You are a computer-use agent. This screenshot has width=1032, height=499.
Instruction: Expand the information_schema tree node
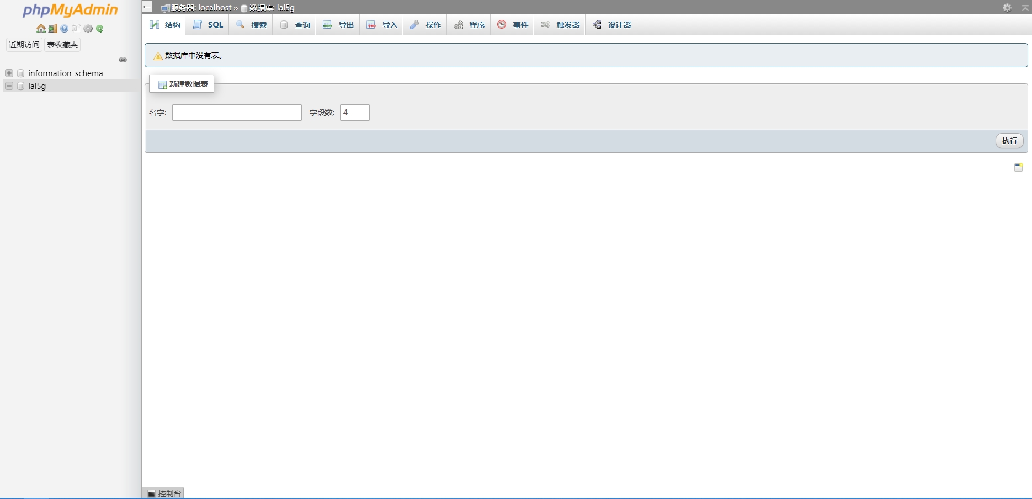(x=9, y=73)
